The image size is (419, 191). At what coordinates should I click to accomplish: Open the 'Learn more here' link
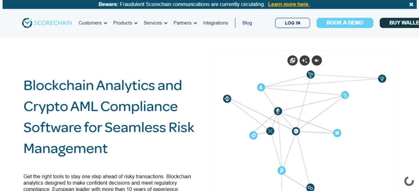point(288,4)
